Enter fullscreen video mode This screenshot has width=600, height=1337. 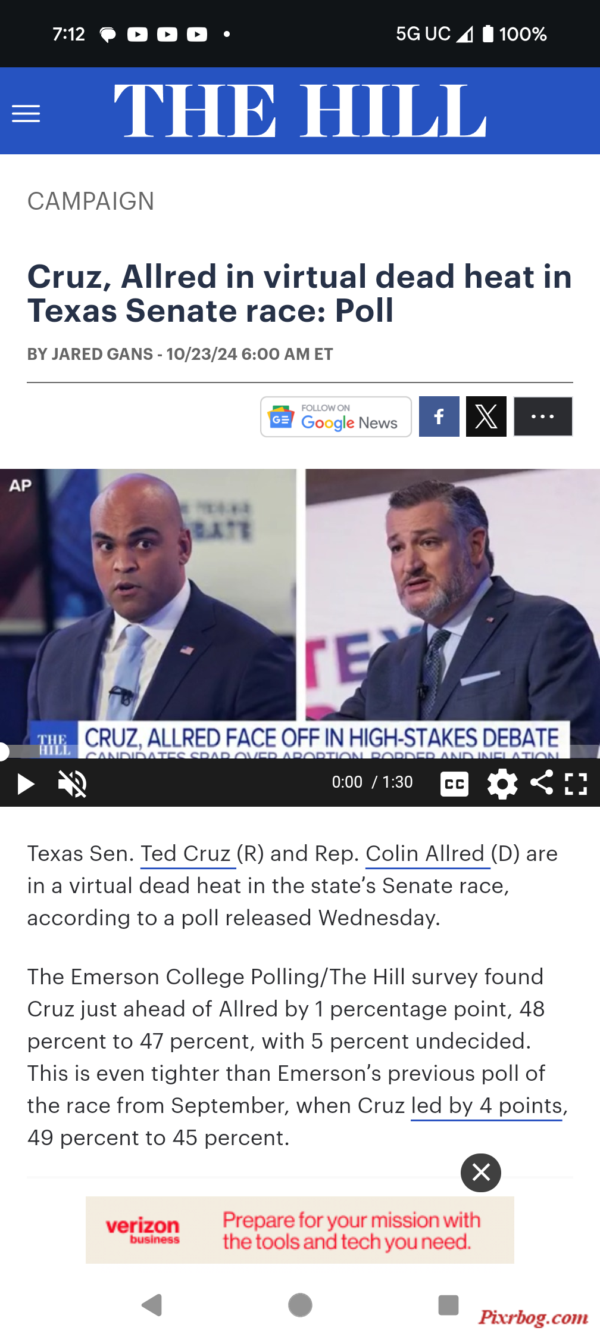click(x=576, y=783)
